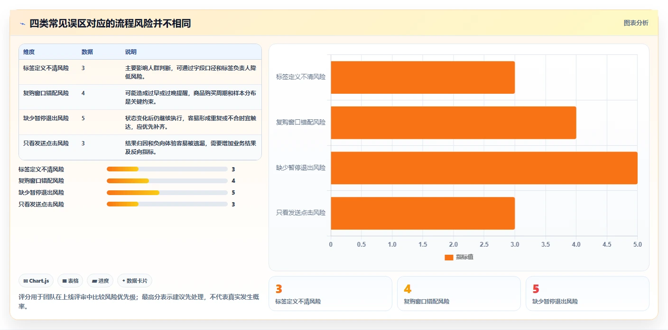Click the y-axis label 标签定义不清风险 on the chart
This screenshot has height=330, width=668.
pos(301,77)
